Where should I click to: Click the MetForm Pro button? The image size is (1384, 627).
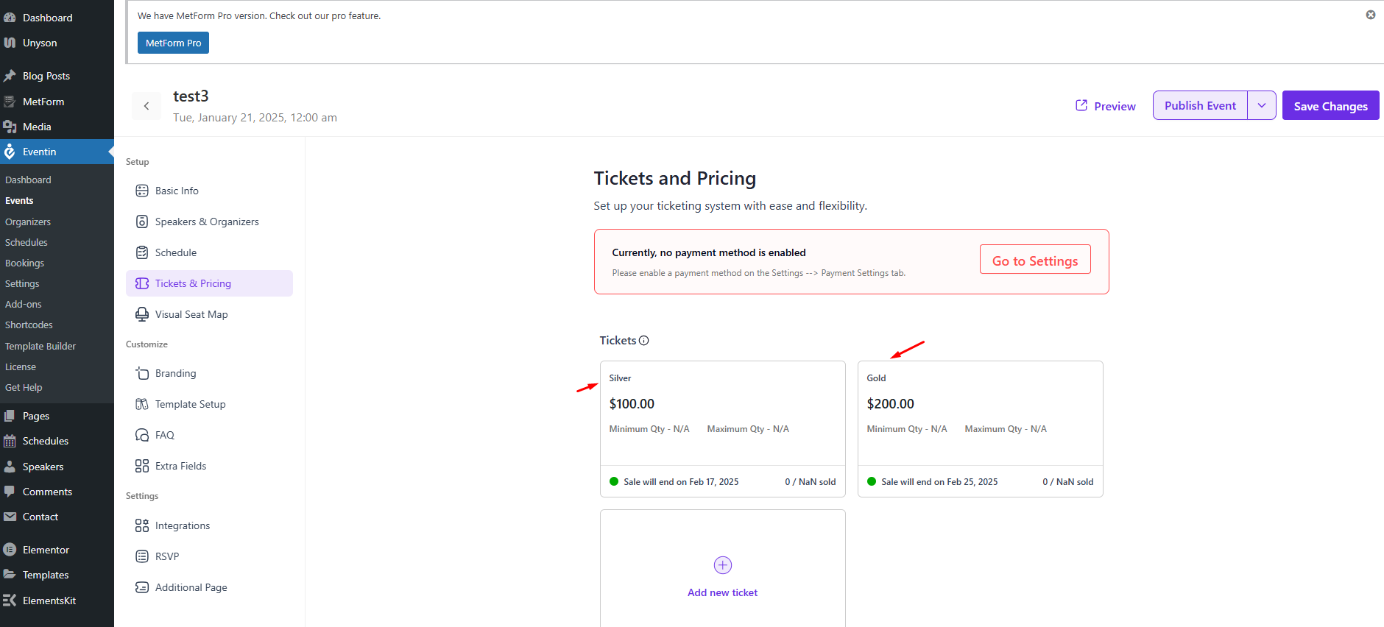click(173, 43)
